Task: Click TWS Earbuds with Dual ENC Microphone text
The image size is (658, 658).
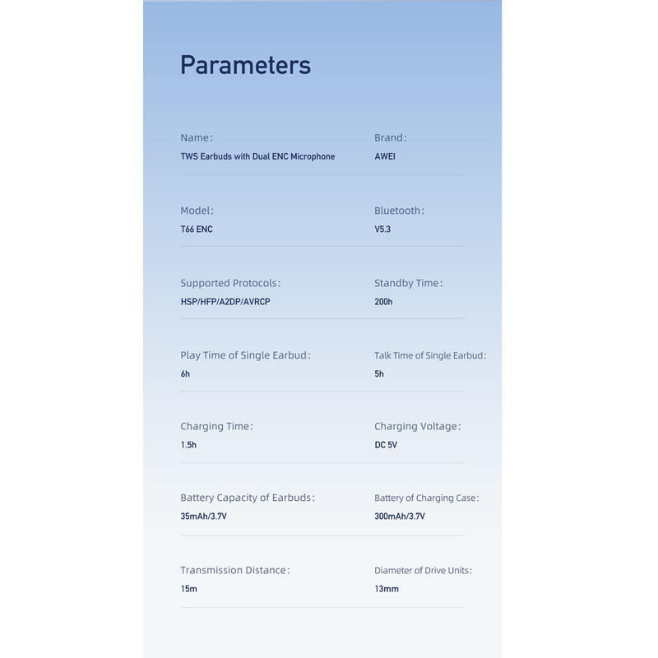Action: [257, 156]
